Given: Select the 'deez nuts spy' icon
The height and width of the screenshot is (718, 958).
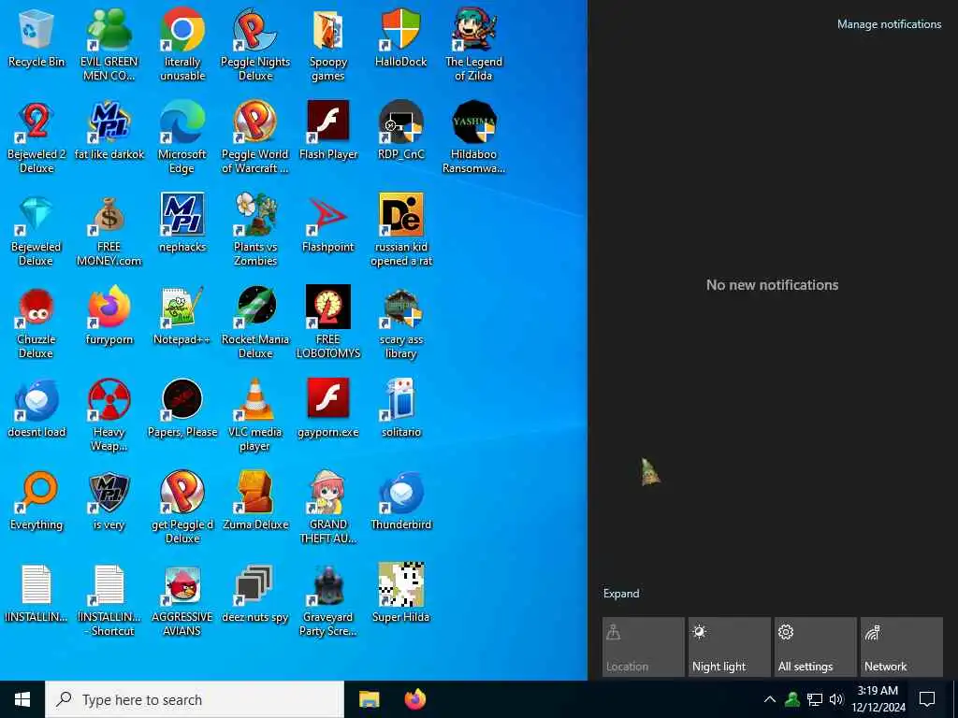Looking at the screenshot, I should coord(254,594).
